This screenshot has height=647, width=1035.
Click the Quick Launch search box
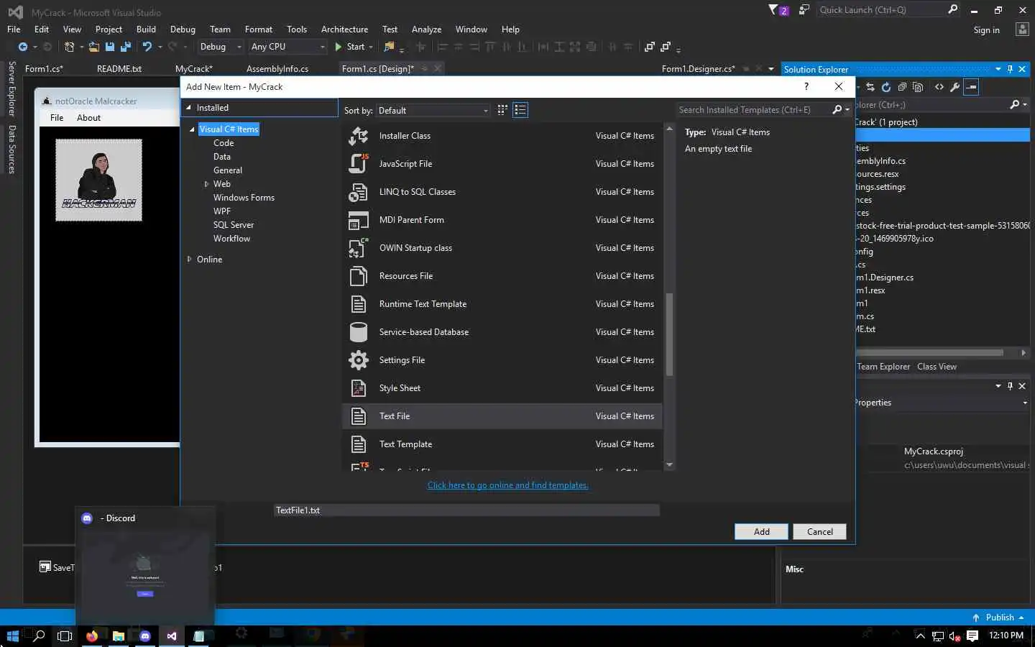pyautogui.click(x=882, y=10)
